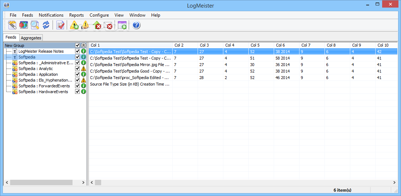401x196 pixels.
Task: Open the magnifying glass search icon
Action: (34, 25)
